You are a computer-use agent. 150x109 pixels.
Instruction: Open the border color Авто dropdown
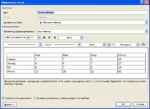tap(104, 45)
